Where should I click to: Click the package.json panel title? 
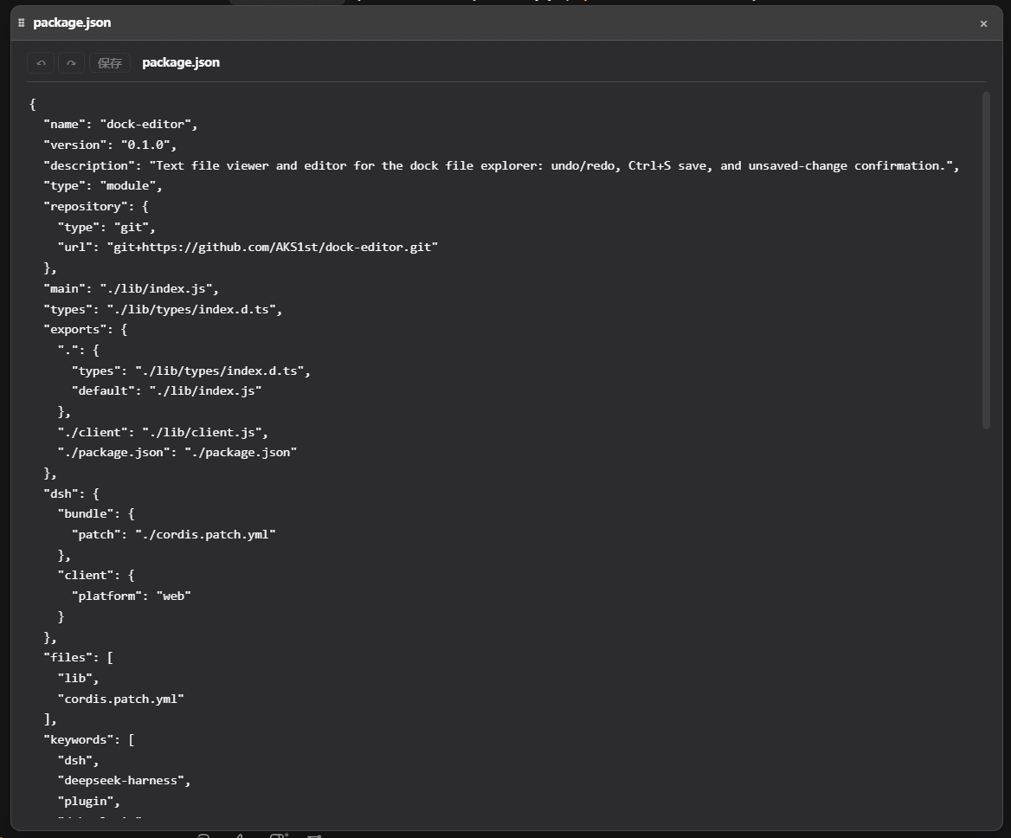coord(72,23)
